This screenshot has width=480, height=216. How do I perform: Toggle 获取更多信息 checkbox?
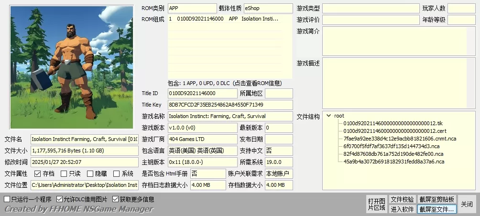click(115, 199)
